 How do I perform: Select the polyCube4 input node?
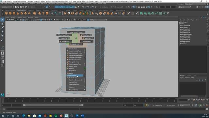pyautogui.click(x=183, y=43)
